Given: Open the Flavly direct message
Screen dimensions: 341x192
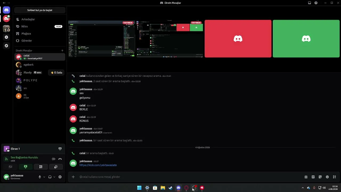Looking at the screenshot, I should (x=31, y=73).
